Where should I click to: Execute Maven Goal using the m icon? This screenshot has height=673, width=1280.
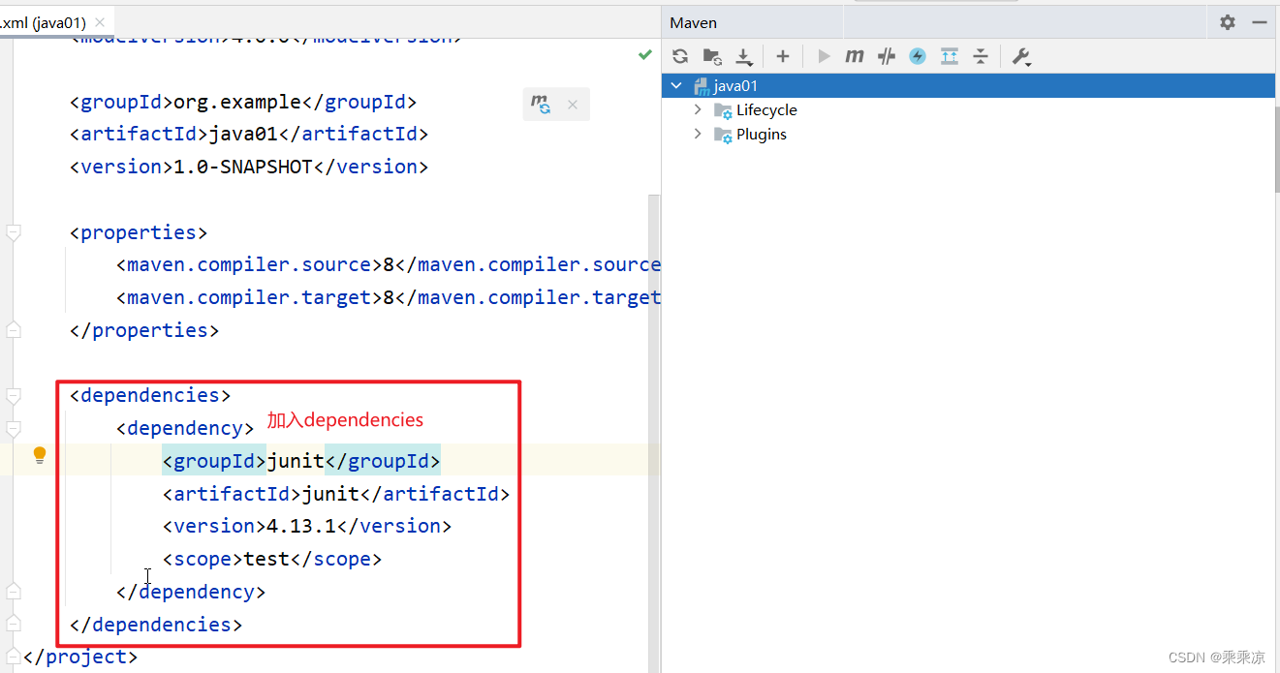(854, 56)
